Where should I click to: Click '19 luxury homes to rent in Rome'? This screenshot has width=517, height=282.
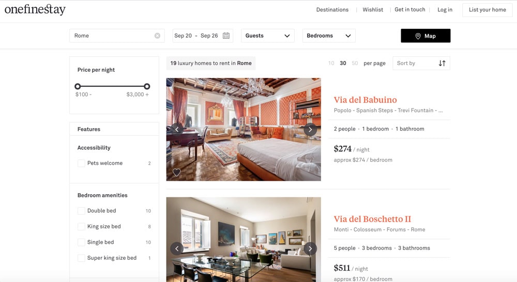coord(211,63)
